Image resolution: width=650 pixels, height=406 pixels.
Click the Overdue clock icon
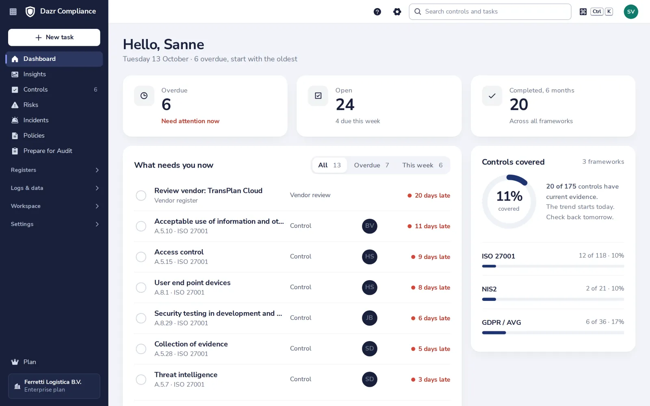click(x=144, y=96)
